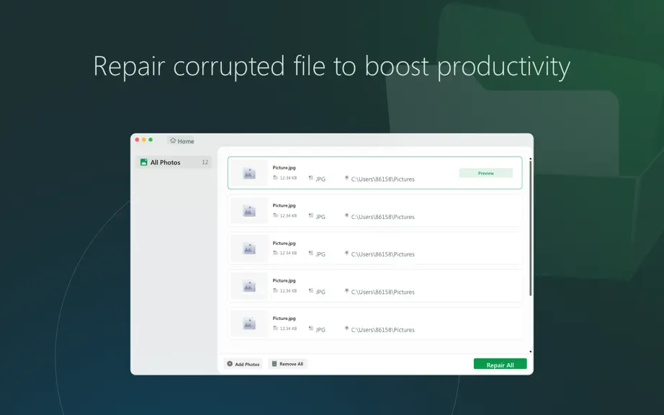This screenshot has height=415, width=664.
Task: Click the file size icon in the second row
Action: tap(275, 215)
